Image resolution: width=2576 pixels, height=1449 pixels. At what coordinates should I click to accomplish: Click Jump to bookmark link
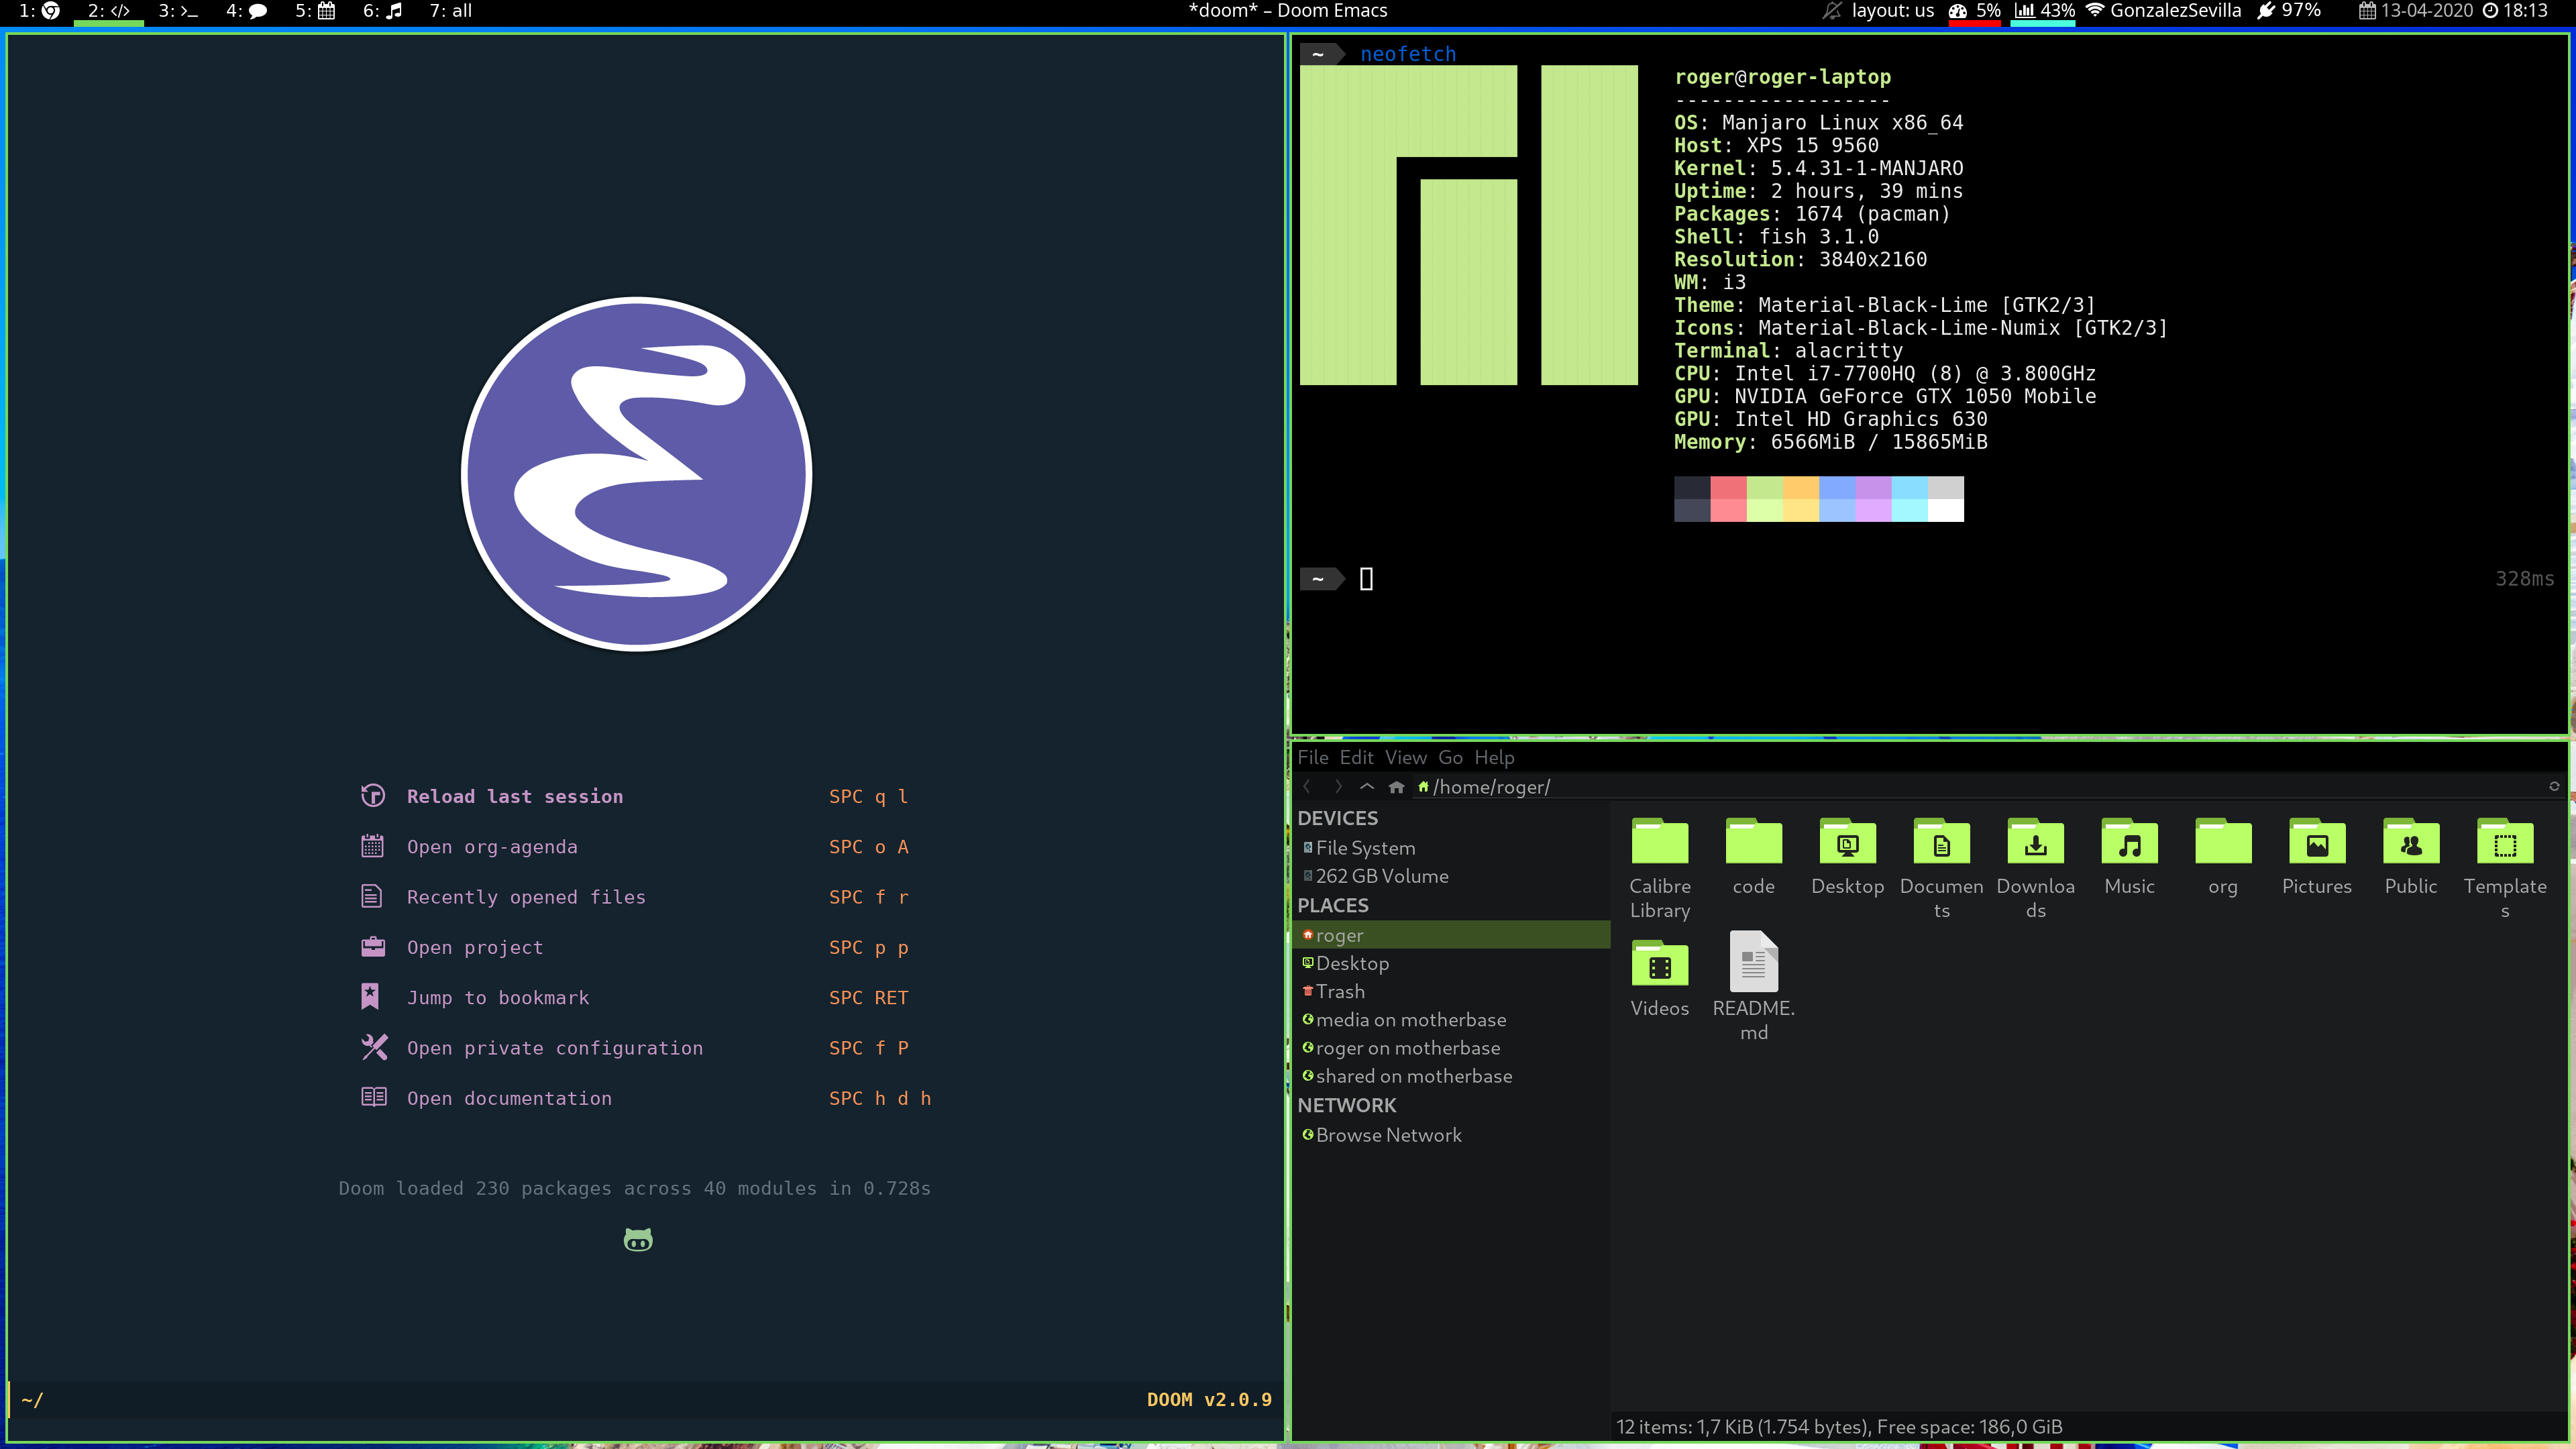(498, 997)
